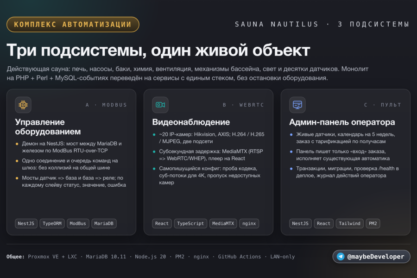The image size is (417, 278).
Task: Click 'Node.js 20' in footer
Action: coord(150,257)
